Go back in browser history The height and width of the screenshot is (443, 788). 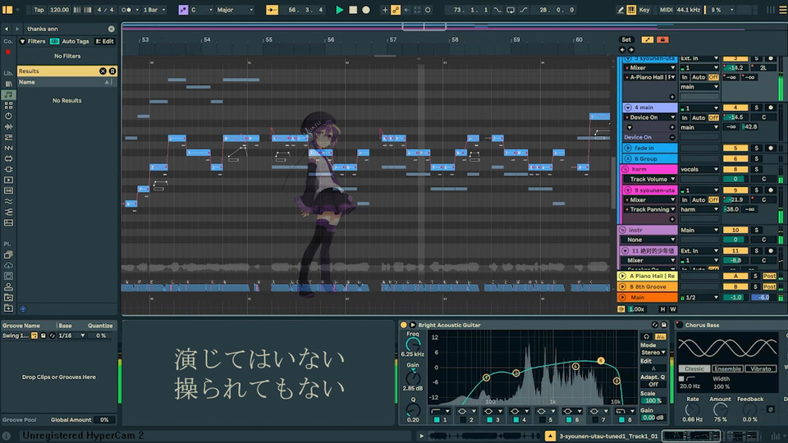click(6, 30)
